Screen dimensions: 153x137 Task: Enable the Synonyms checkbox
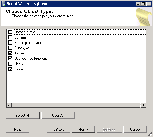tap(10, 48)
